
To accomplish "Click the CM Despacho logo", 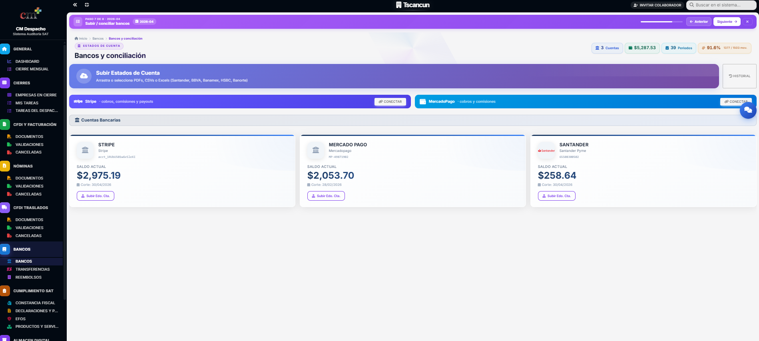I will [x=31, y=14].
